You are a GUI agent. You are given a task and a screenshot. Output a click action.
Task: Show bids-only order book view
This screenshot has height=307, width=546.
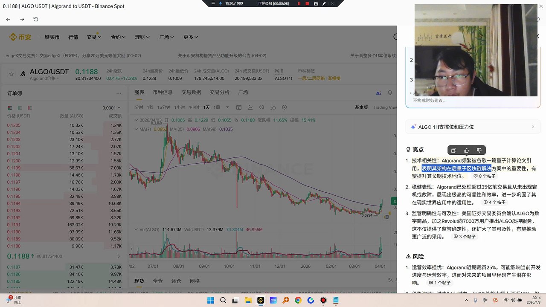coord(20,108)
